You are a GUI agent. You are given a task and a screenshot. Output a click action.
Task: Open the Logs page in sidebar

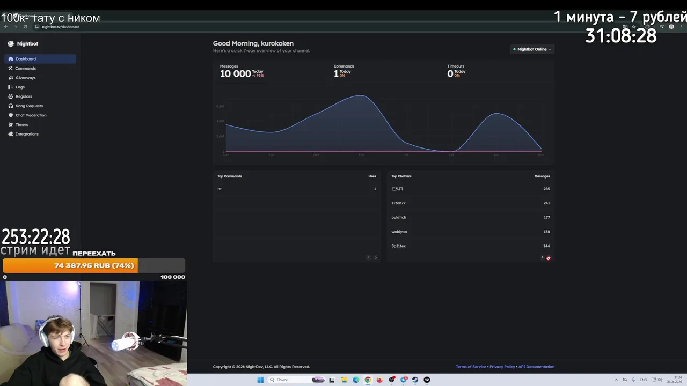(40, 87)
